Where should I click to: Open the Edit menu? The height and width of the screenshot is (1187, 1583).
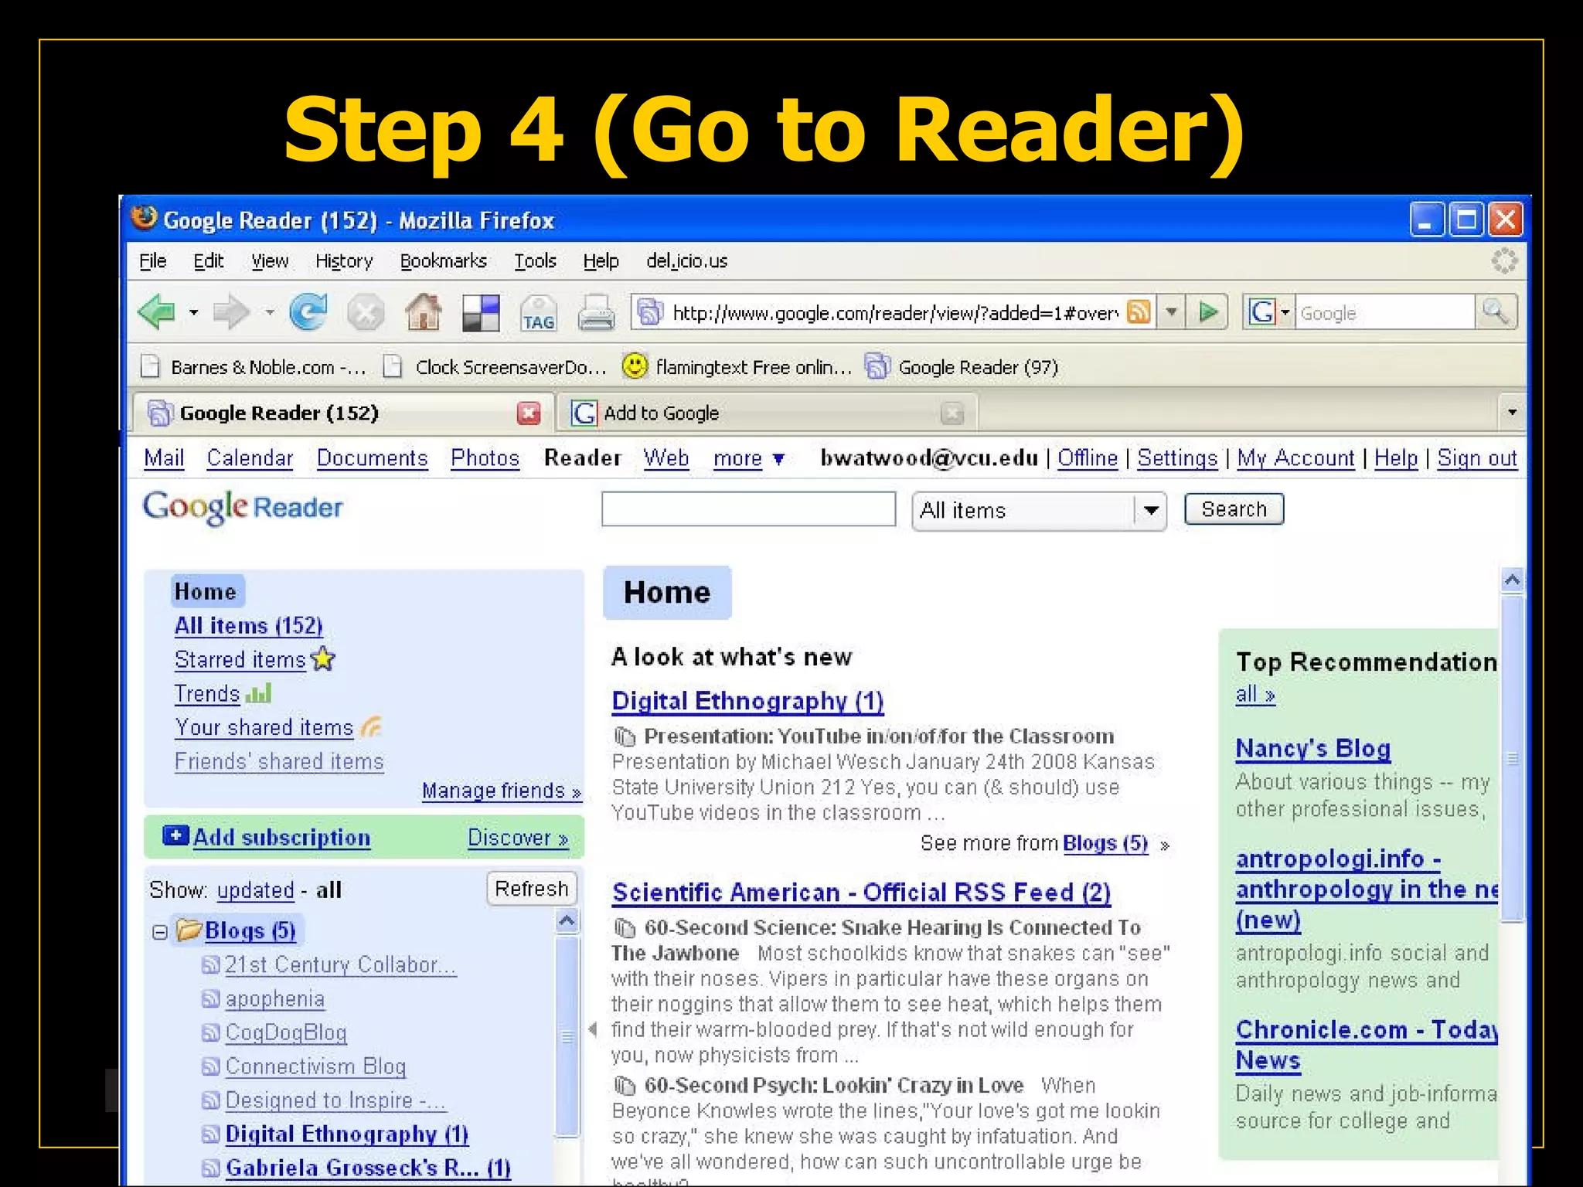[x=208, y=261]
